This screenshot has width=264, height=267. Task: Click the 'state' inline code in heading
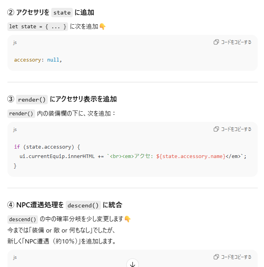coord(62,13)
